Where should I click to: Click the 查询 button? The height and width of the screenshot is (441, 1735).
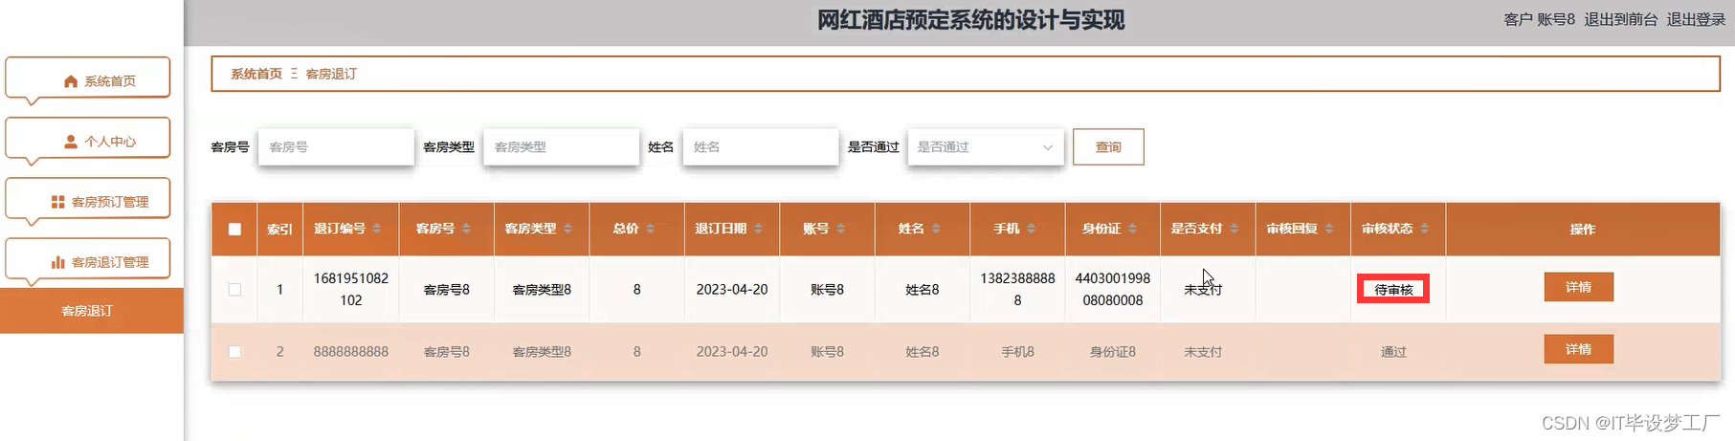click(x=1108, y=146)
